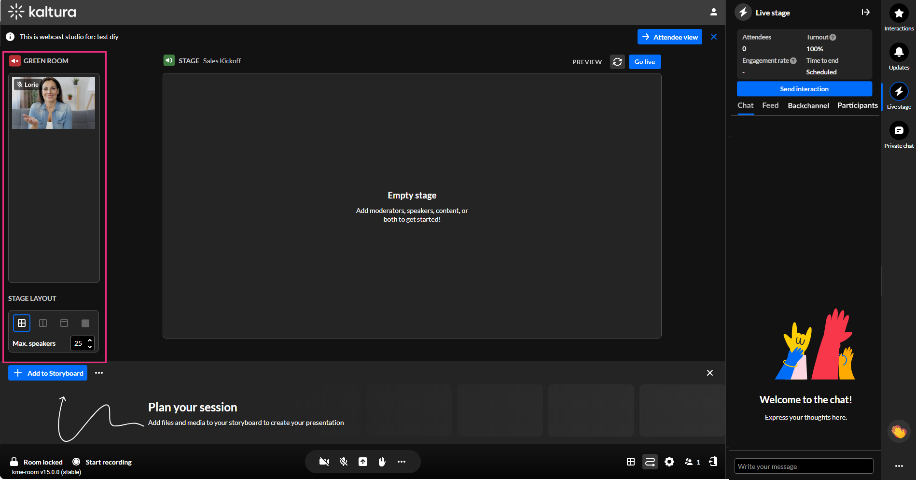Click the Scheduled time-to-end status
916x480 pixels.
tap(821, 72)
